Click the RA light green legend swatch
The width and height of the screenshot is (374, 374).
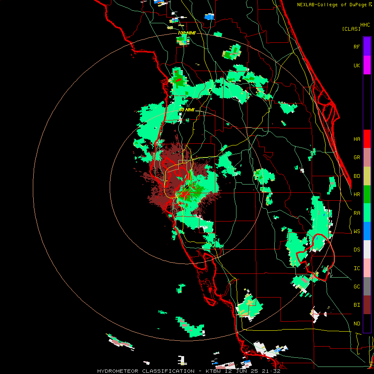(x=367, y=213)
